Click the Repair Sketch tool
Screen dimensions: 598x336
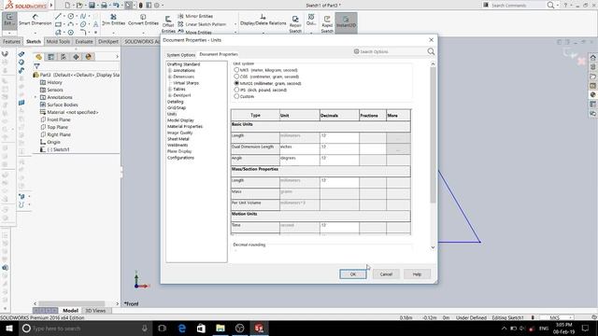click(x=295, y=24)
